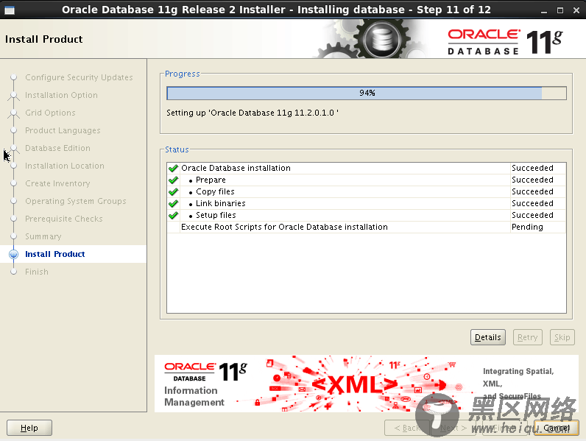Click the step bullet next to Finish
Viewport: 586px width, 441px height.
14,272
